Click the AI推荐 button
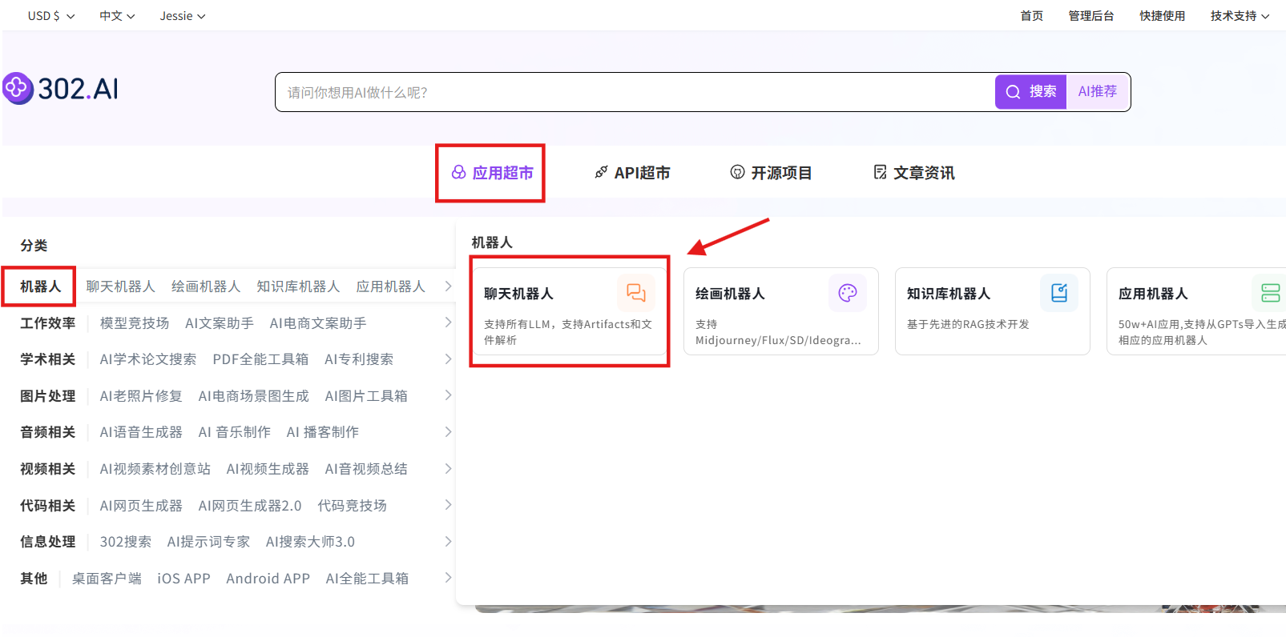Image resolution: width=1286 pixels, height=637 pixels. [1097, 92]
